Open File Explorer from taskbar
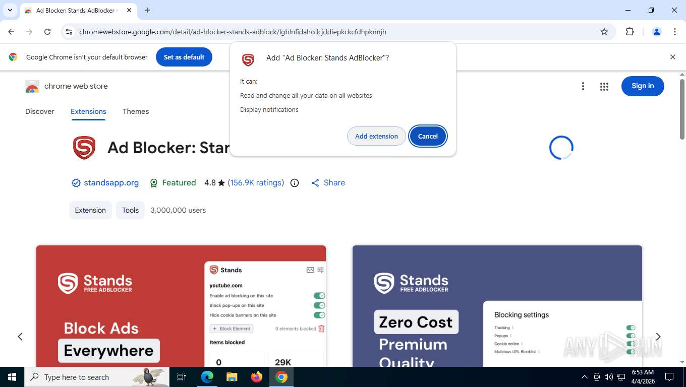Image resolution: width=686 pixels, height=387 pixels. click(232, 377)
